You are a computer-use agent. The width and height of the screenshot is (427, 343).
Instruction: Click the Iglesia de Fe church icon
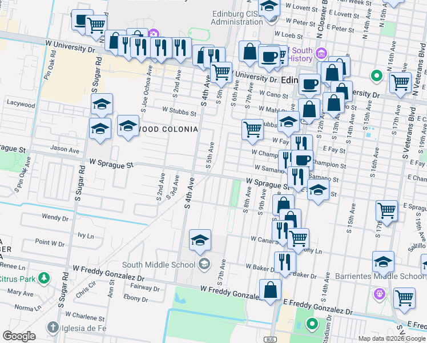[53, 328]
